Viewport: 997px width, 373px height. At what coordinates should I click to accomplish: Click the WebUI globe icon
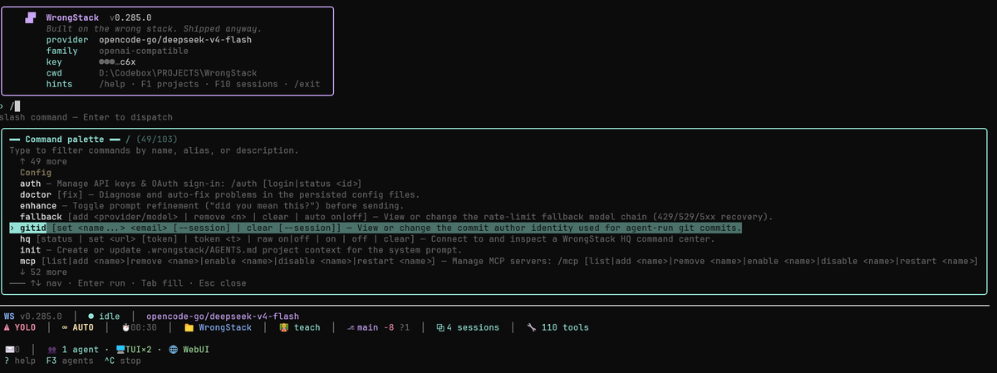coord(173,350)
